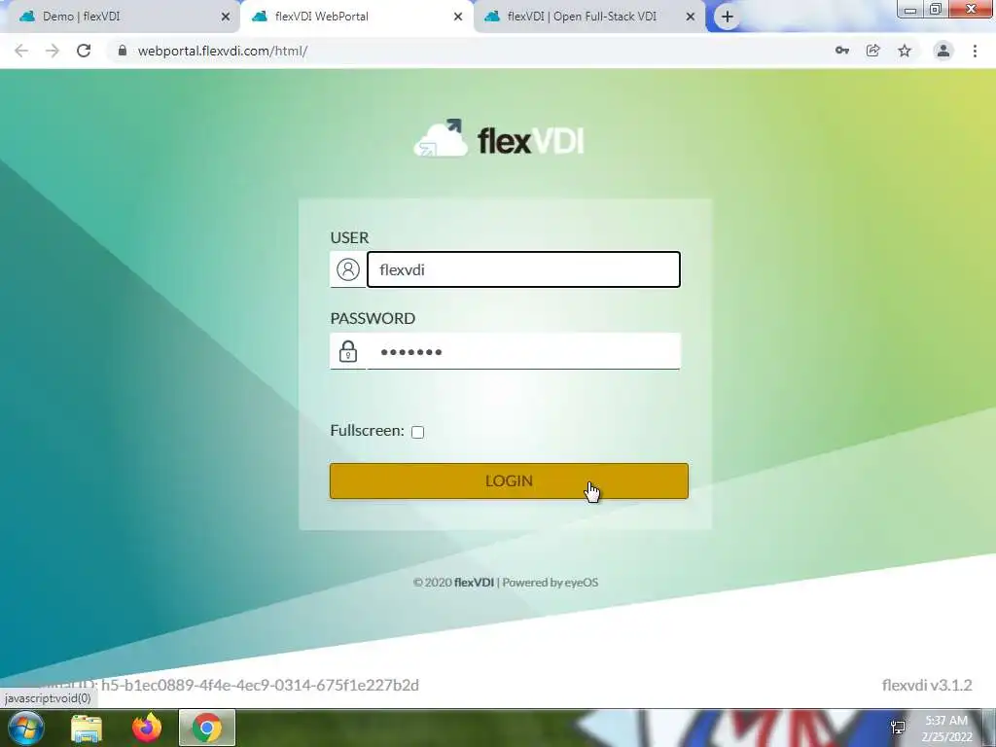The height and width of the screenshot is (747, 996).
Task: Click the Open Full-Stack VDI tab's favicon
Action: pos(492,17)
